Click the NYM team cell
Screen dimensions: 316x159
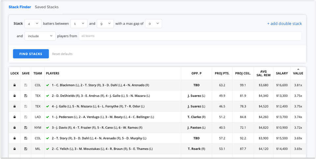pyautogui.click(x=38, y=128)
